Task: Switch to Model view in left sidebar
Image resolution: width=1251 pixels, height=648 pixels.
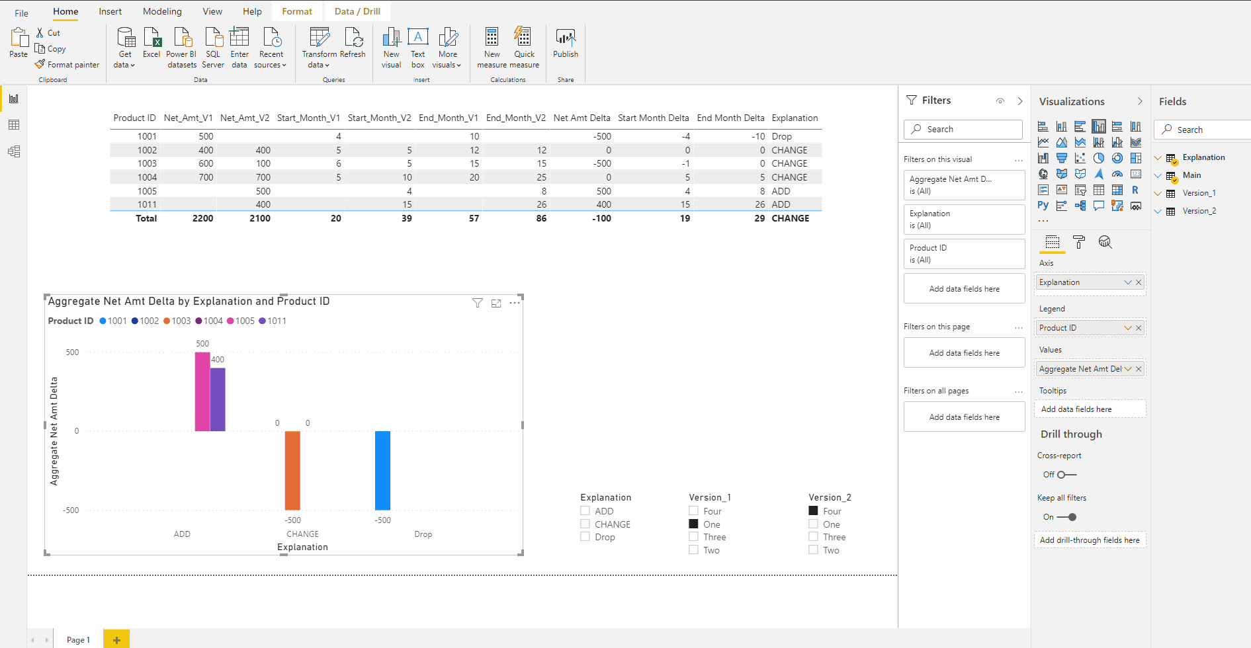Action: click(x=14, y=151)
